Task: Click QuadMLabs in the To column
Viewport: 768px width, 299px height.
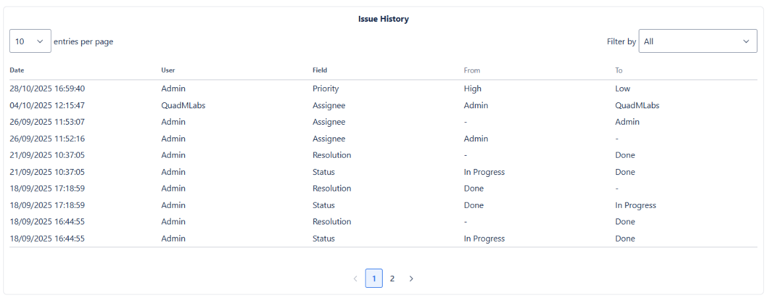Action: tap(637, 105)
